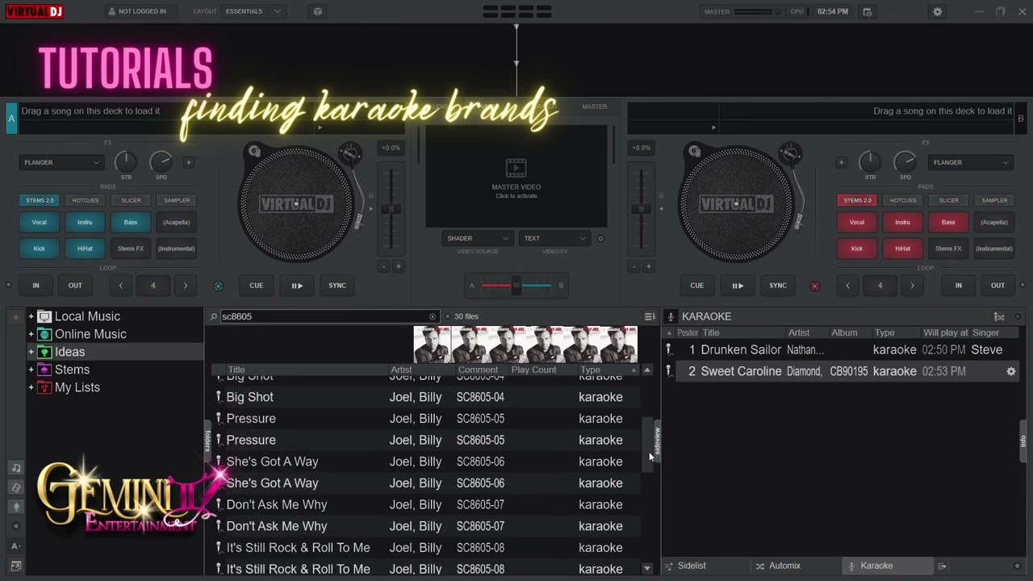1033x581 pixels.
Task: Select left deck SLICER pad page
Action: click(131, 200)
